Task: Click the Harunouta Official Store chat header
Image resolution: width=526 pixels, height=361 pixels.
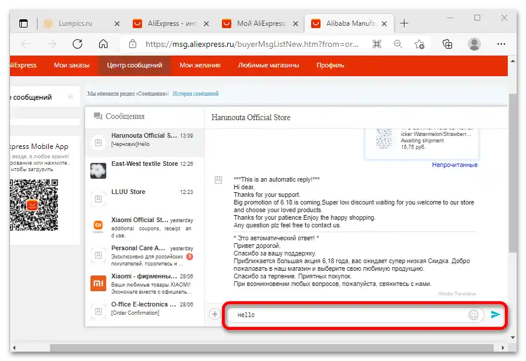Action: click(x=251, y=118)
